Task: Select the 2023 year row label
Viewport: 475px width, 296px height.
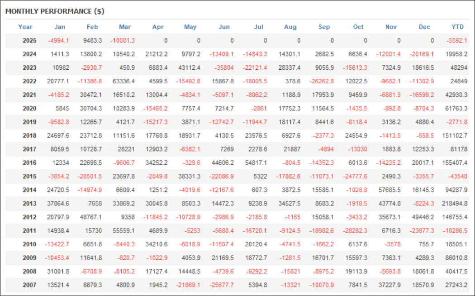Action: 29,68
